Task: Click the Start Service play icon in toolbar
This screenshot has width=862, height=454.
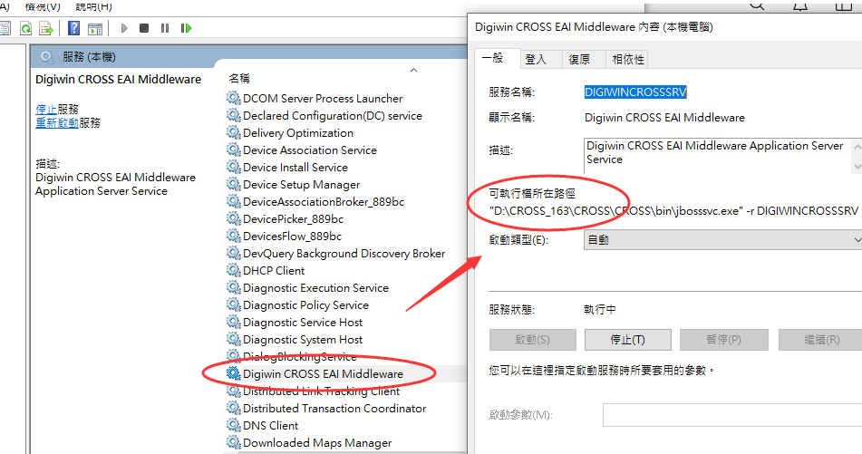Action: 124,29
